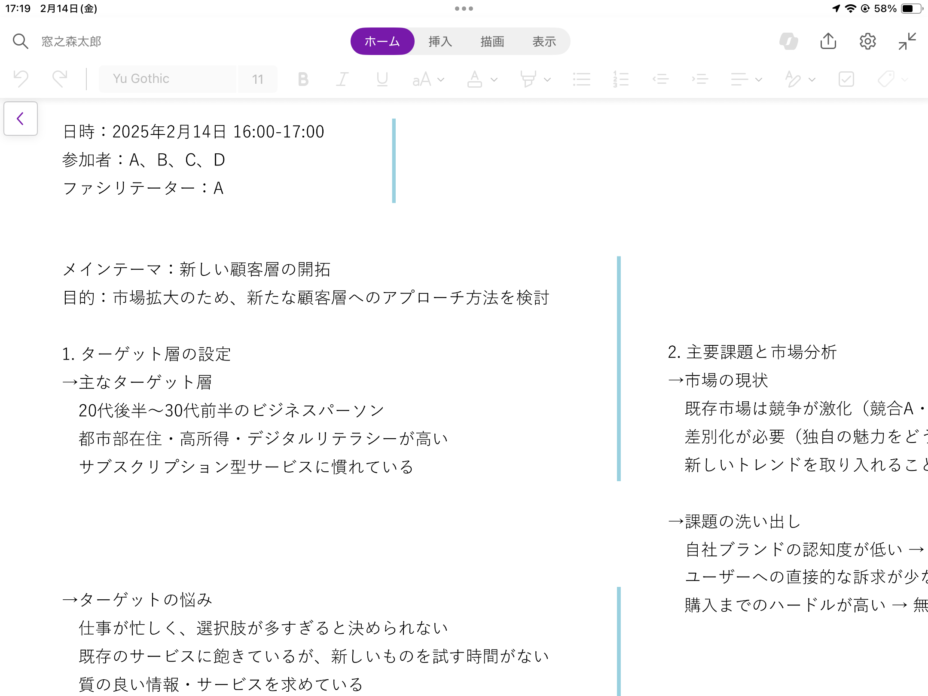The image size is (928, 696).
Task: Open OneNote settings gear
Action: tap(867, 41)
